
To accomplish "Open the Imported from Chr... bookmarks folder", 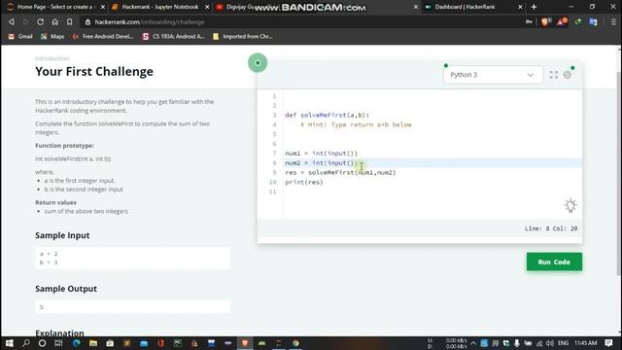I will pyautogui.click(x=243, y=37).
